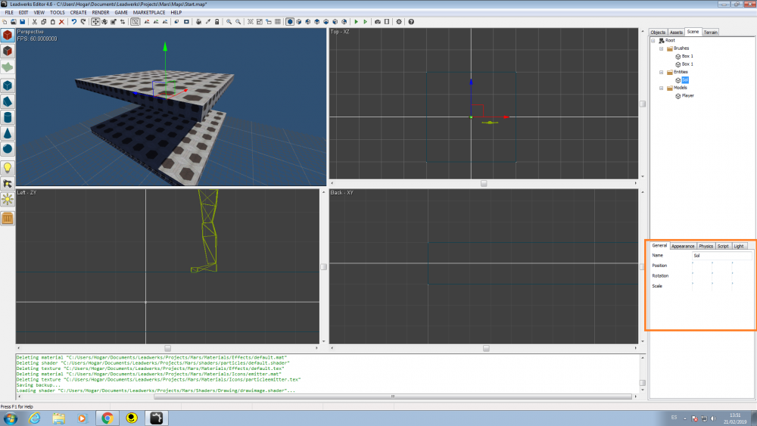Collapse the Models folder
The width and height of the screenshot is (757, 426).
(662, 88)
